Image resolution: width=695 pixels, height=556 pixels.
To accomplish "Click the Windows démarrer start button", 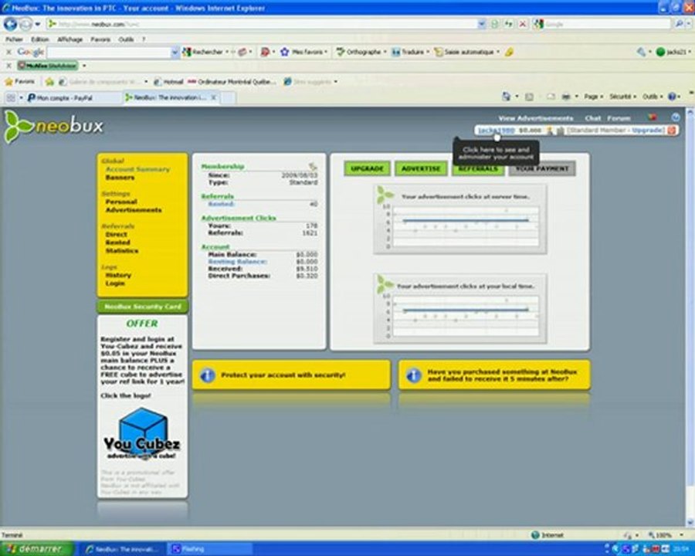I will 36,549.
